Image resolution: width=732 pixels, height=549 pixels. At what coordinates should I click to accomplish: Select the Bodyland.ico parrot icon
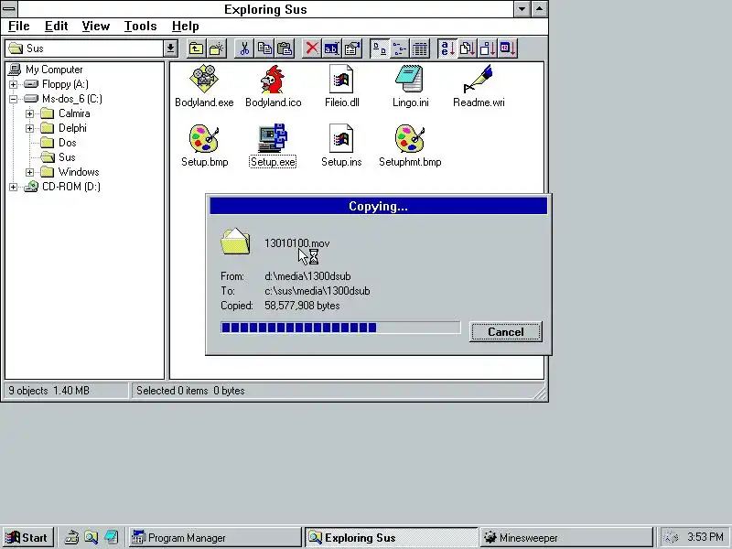tap(273, 87)
